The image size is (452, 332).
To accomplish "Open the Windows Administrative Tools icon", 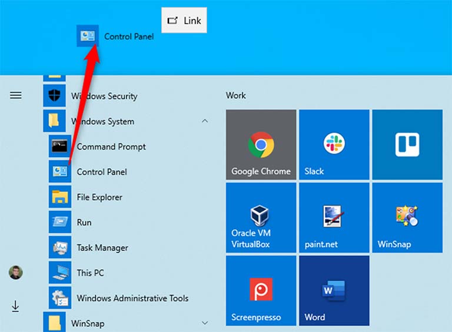I will [x=60, y=298].
